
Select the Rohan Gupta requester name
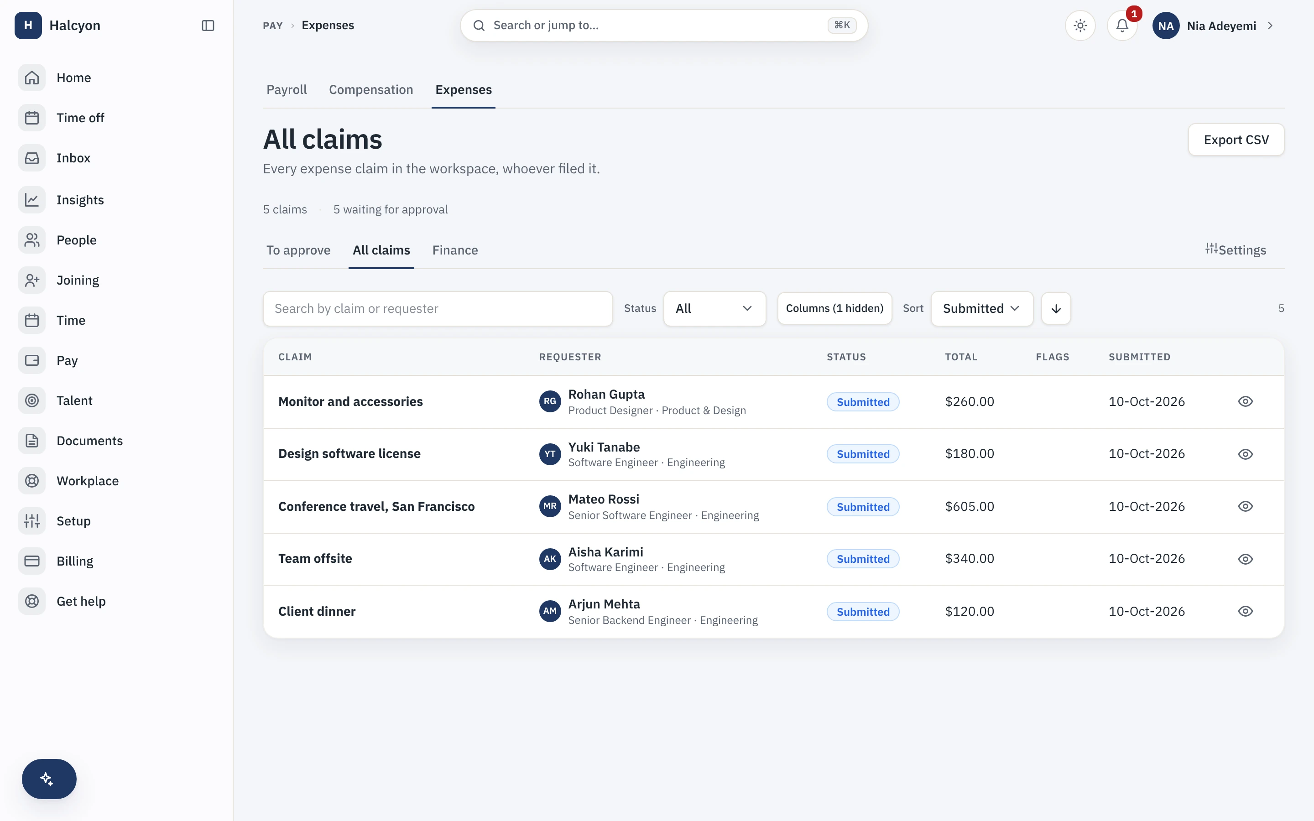tap(606, 394)
